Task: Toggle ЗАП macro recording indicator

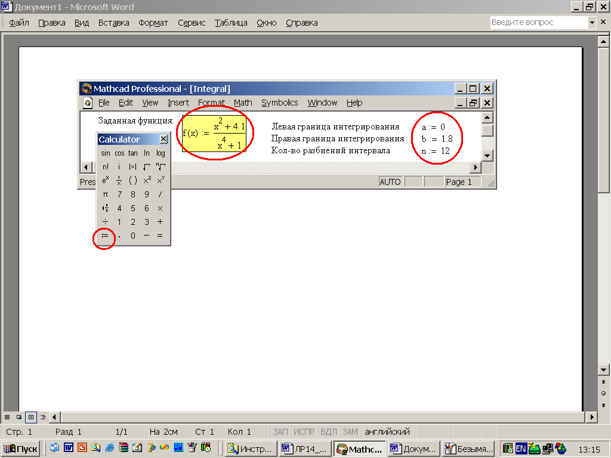Action: pyautogui.click(x=280, y=432)
